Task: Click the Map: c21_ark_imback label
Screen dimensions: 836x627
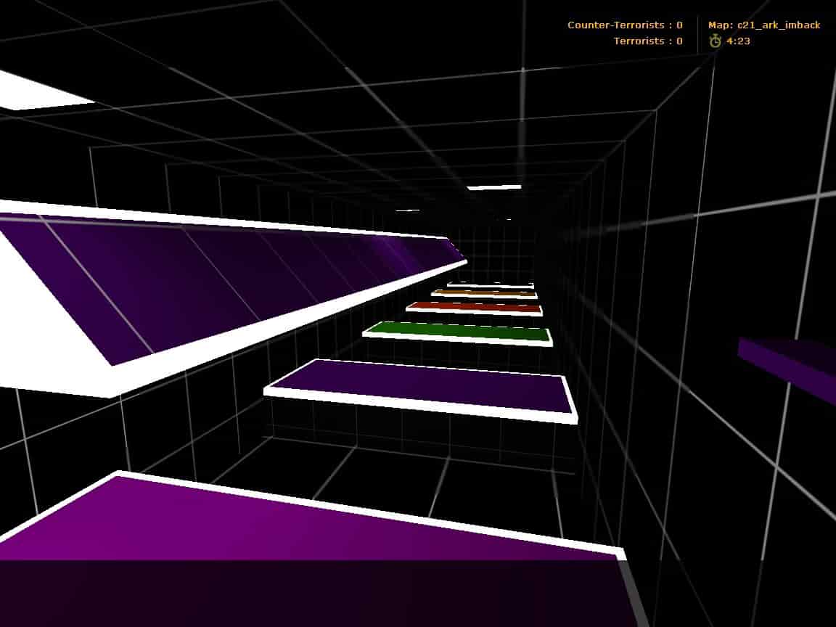Action: 764,25
